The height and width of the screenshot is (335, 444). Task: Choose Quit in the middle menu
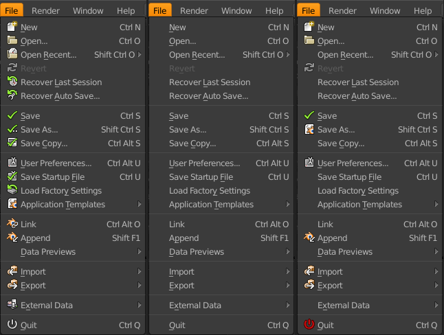(221, 325)
